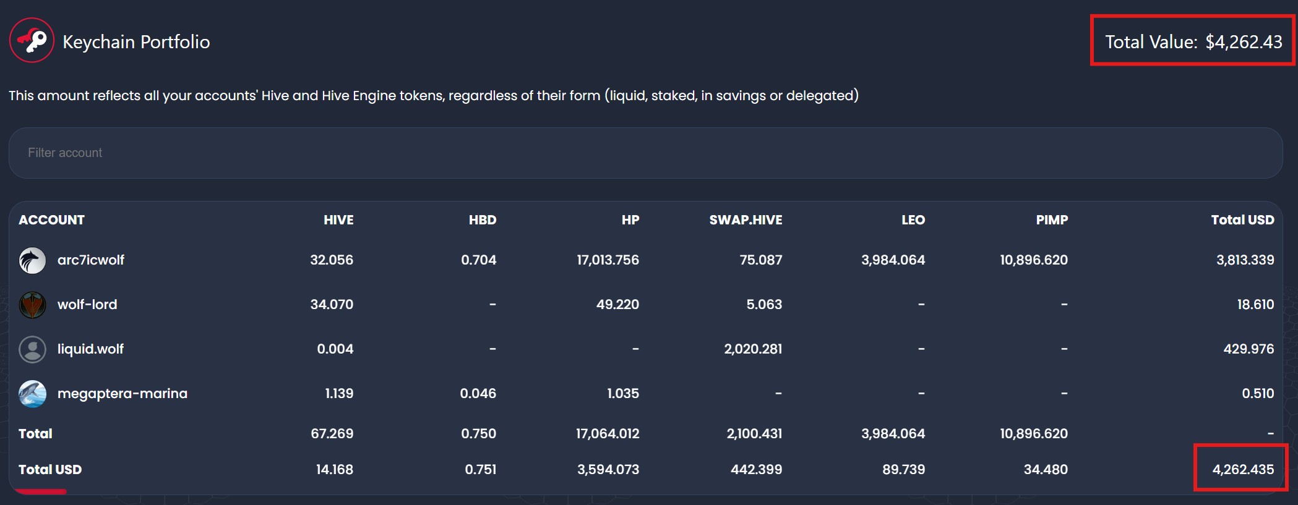Click the Keychain Portfolio title
This screenshot has height=505, width=1298.
point(136,42)
